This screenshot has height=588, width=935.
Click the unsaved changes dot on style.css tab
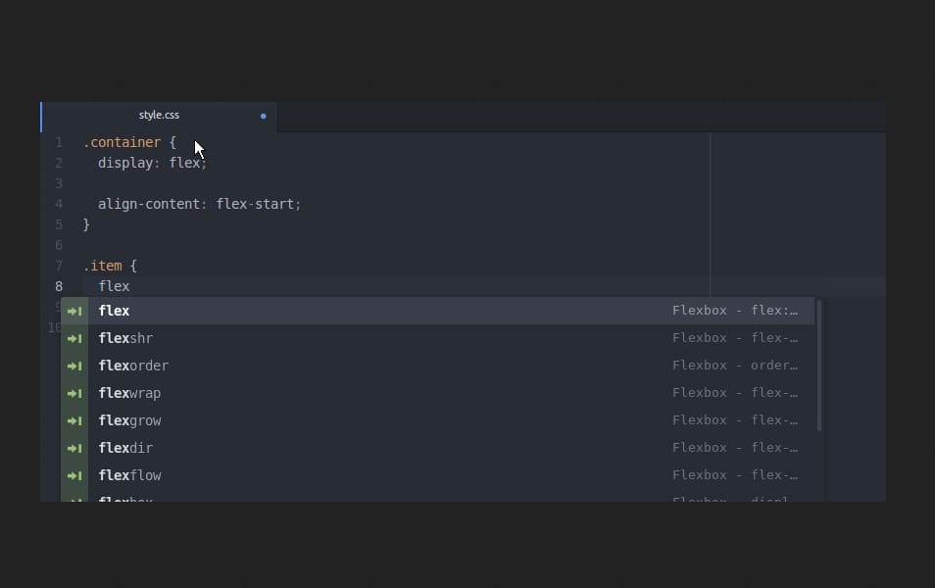click(x=263, y=117)
